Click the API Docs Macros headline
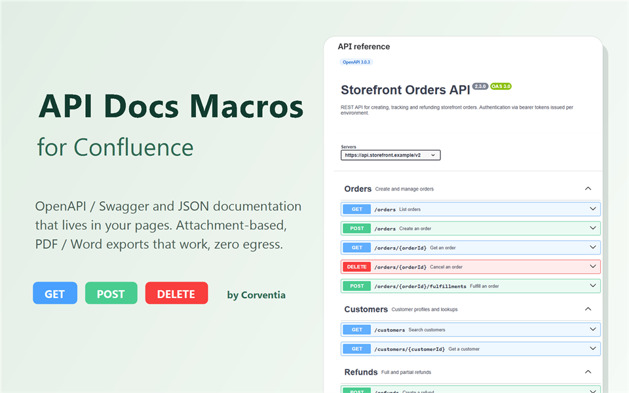The width and height of the screenshot is (629, 393). pos(171,106)
